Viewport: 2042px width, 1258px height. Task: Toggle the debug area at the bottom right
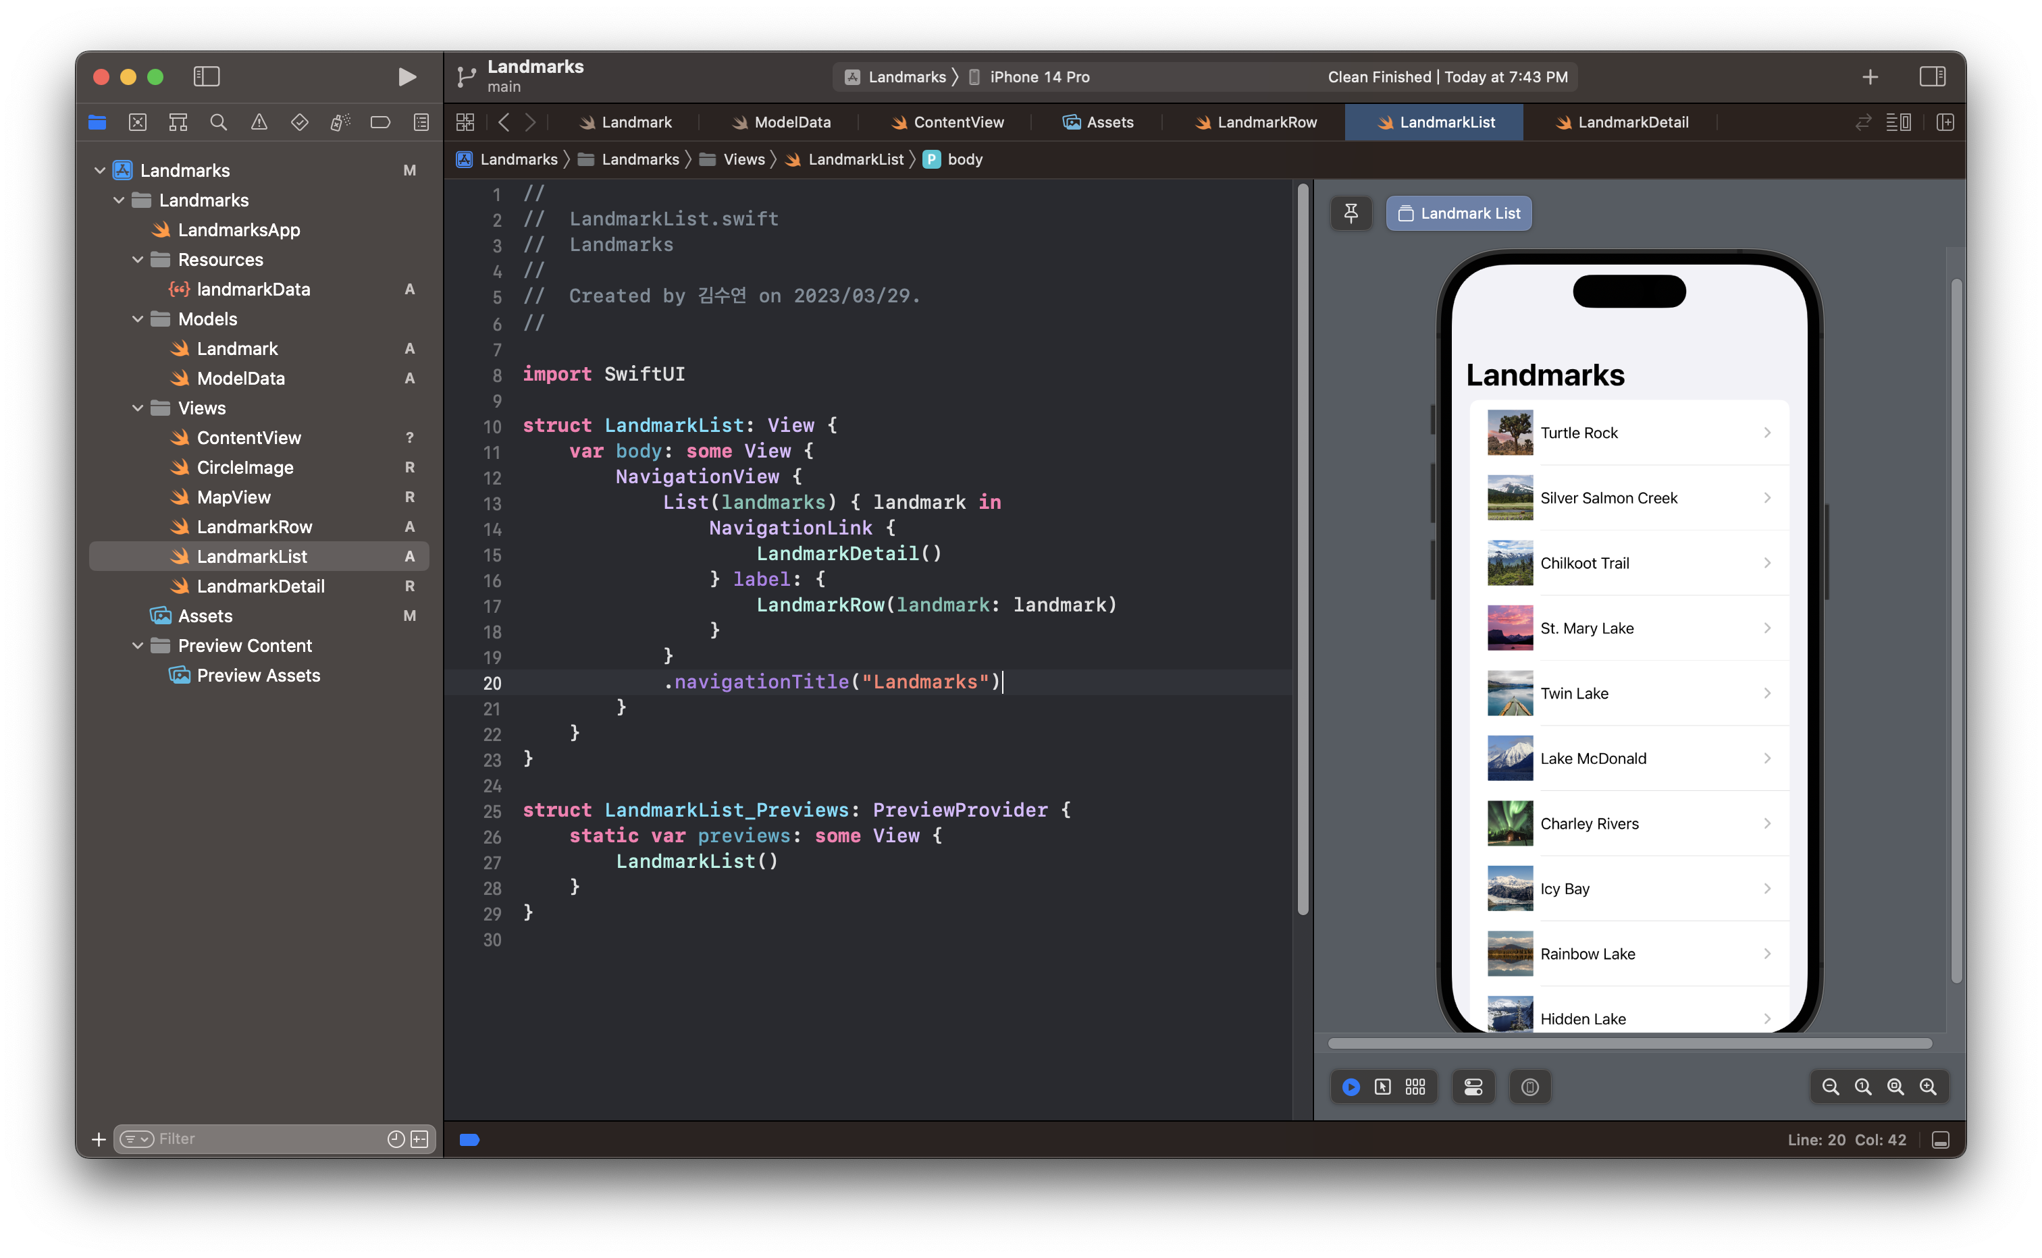coord(1941,1140)
